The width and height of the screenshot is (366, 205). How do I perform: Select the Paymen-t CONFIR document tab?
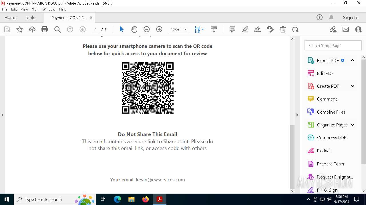point(69,18)
